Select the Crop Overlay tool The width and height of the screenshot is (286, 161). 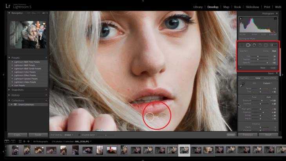[242, 45]
